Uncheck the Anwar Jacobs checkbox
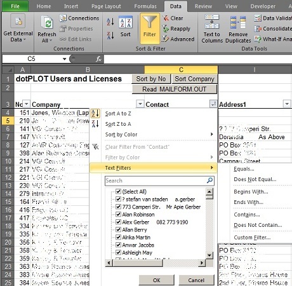The image size is (292, 286). pyautogui.click(x=118, y=245)
